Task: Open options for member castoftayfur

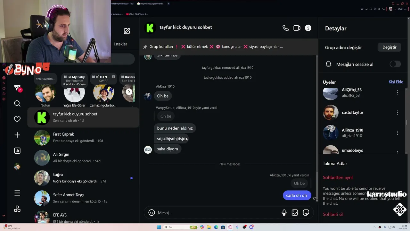Action: 397,113
